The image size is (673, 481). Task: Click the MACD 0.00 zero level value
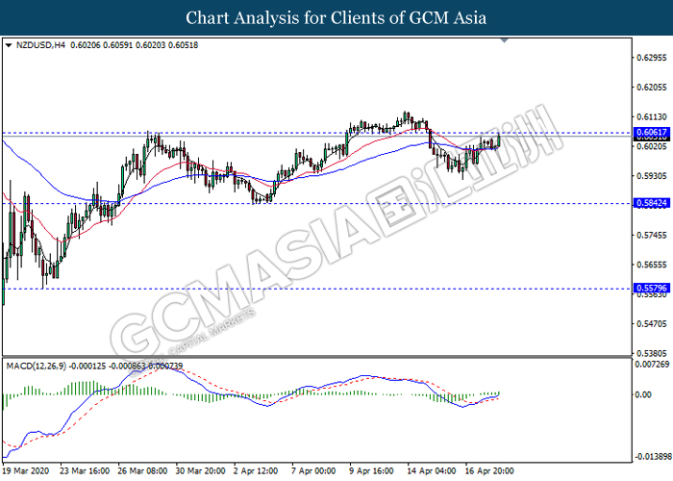point(643,394)
